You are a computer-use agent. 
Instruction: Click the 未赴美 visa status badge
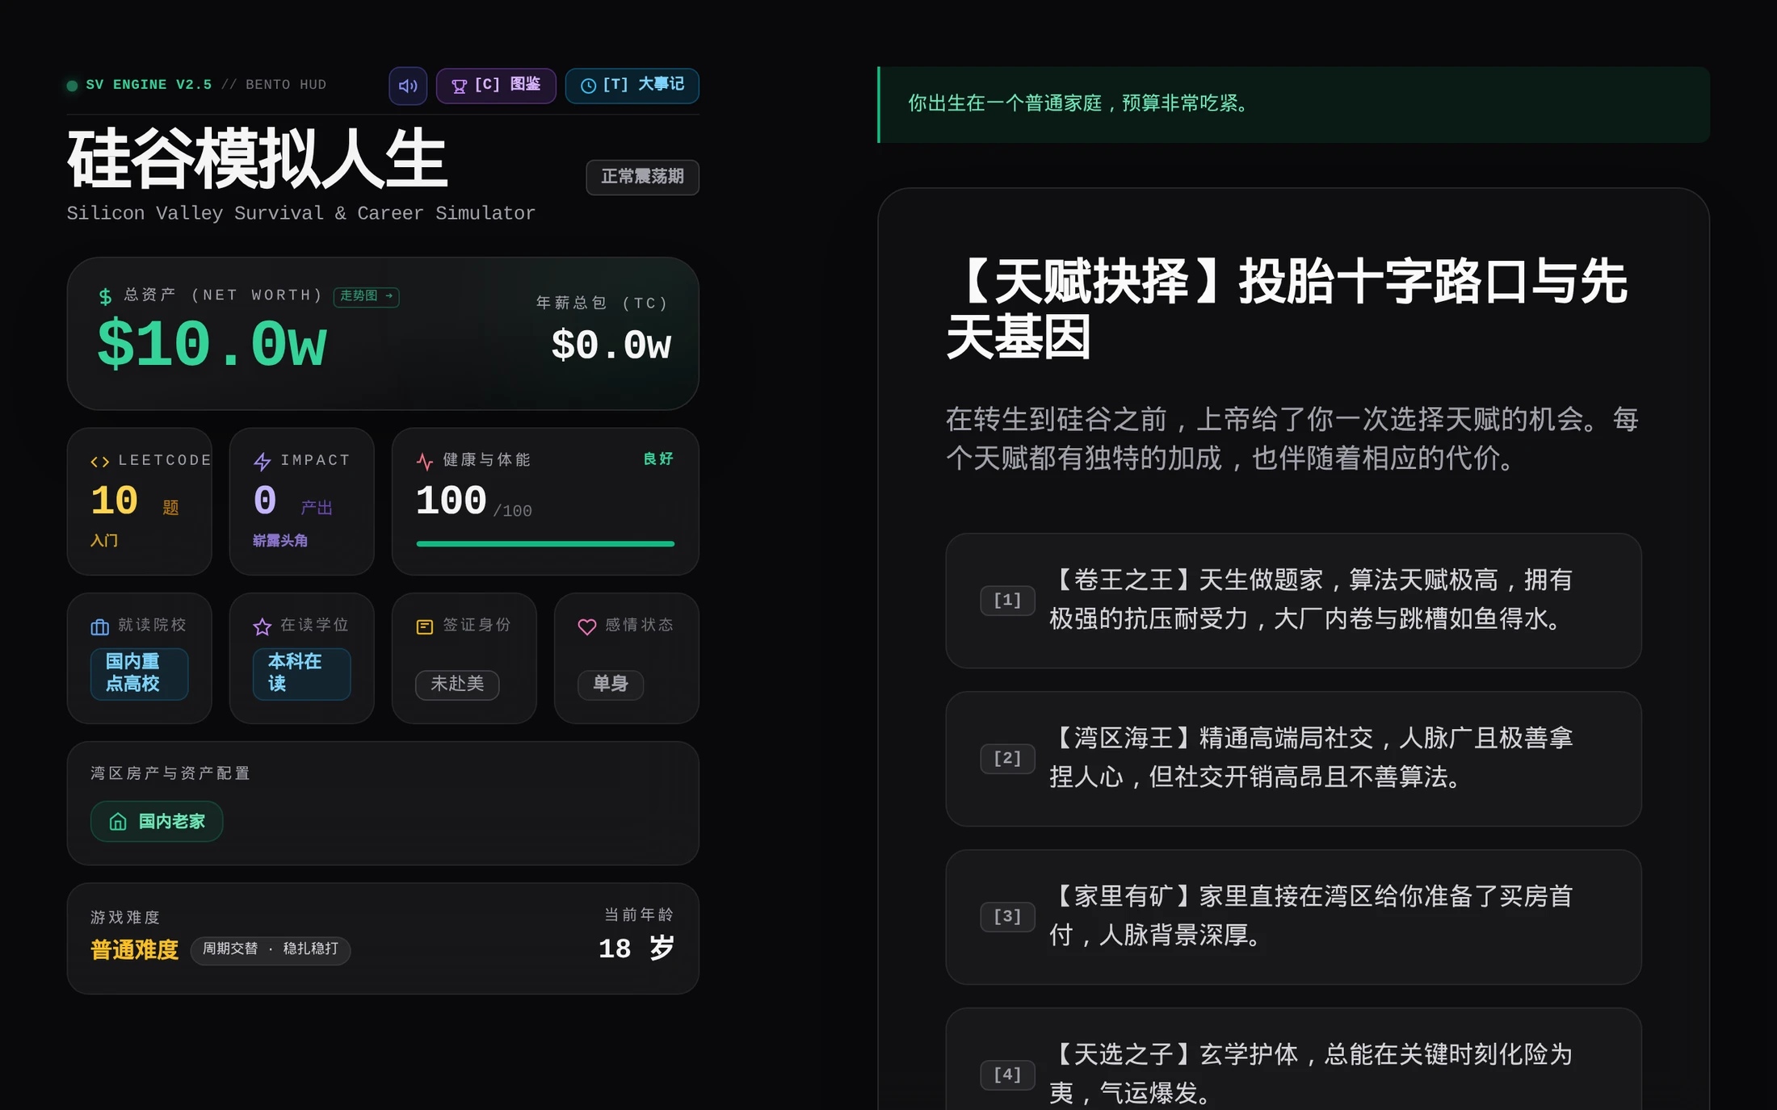457,685
